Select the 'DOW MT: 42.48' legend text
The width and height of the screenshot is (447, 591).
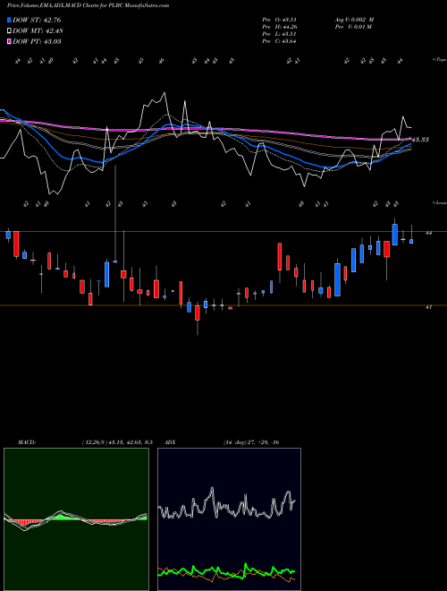coord(38,31)
